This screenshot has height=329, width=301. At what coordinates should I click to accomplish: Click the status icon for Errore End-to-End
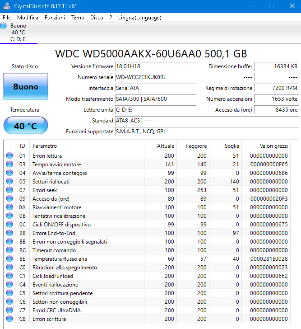click(x=9, y=233)
